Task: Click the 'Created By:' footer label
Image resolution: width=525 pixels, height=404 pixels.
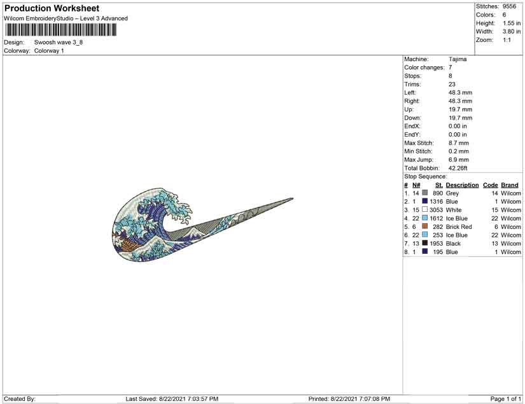Action: (20, 399)
